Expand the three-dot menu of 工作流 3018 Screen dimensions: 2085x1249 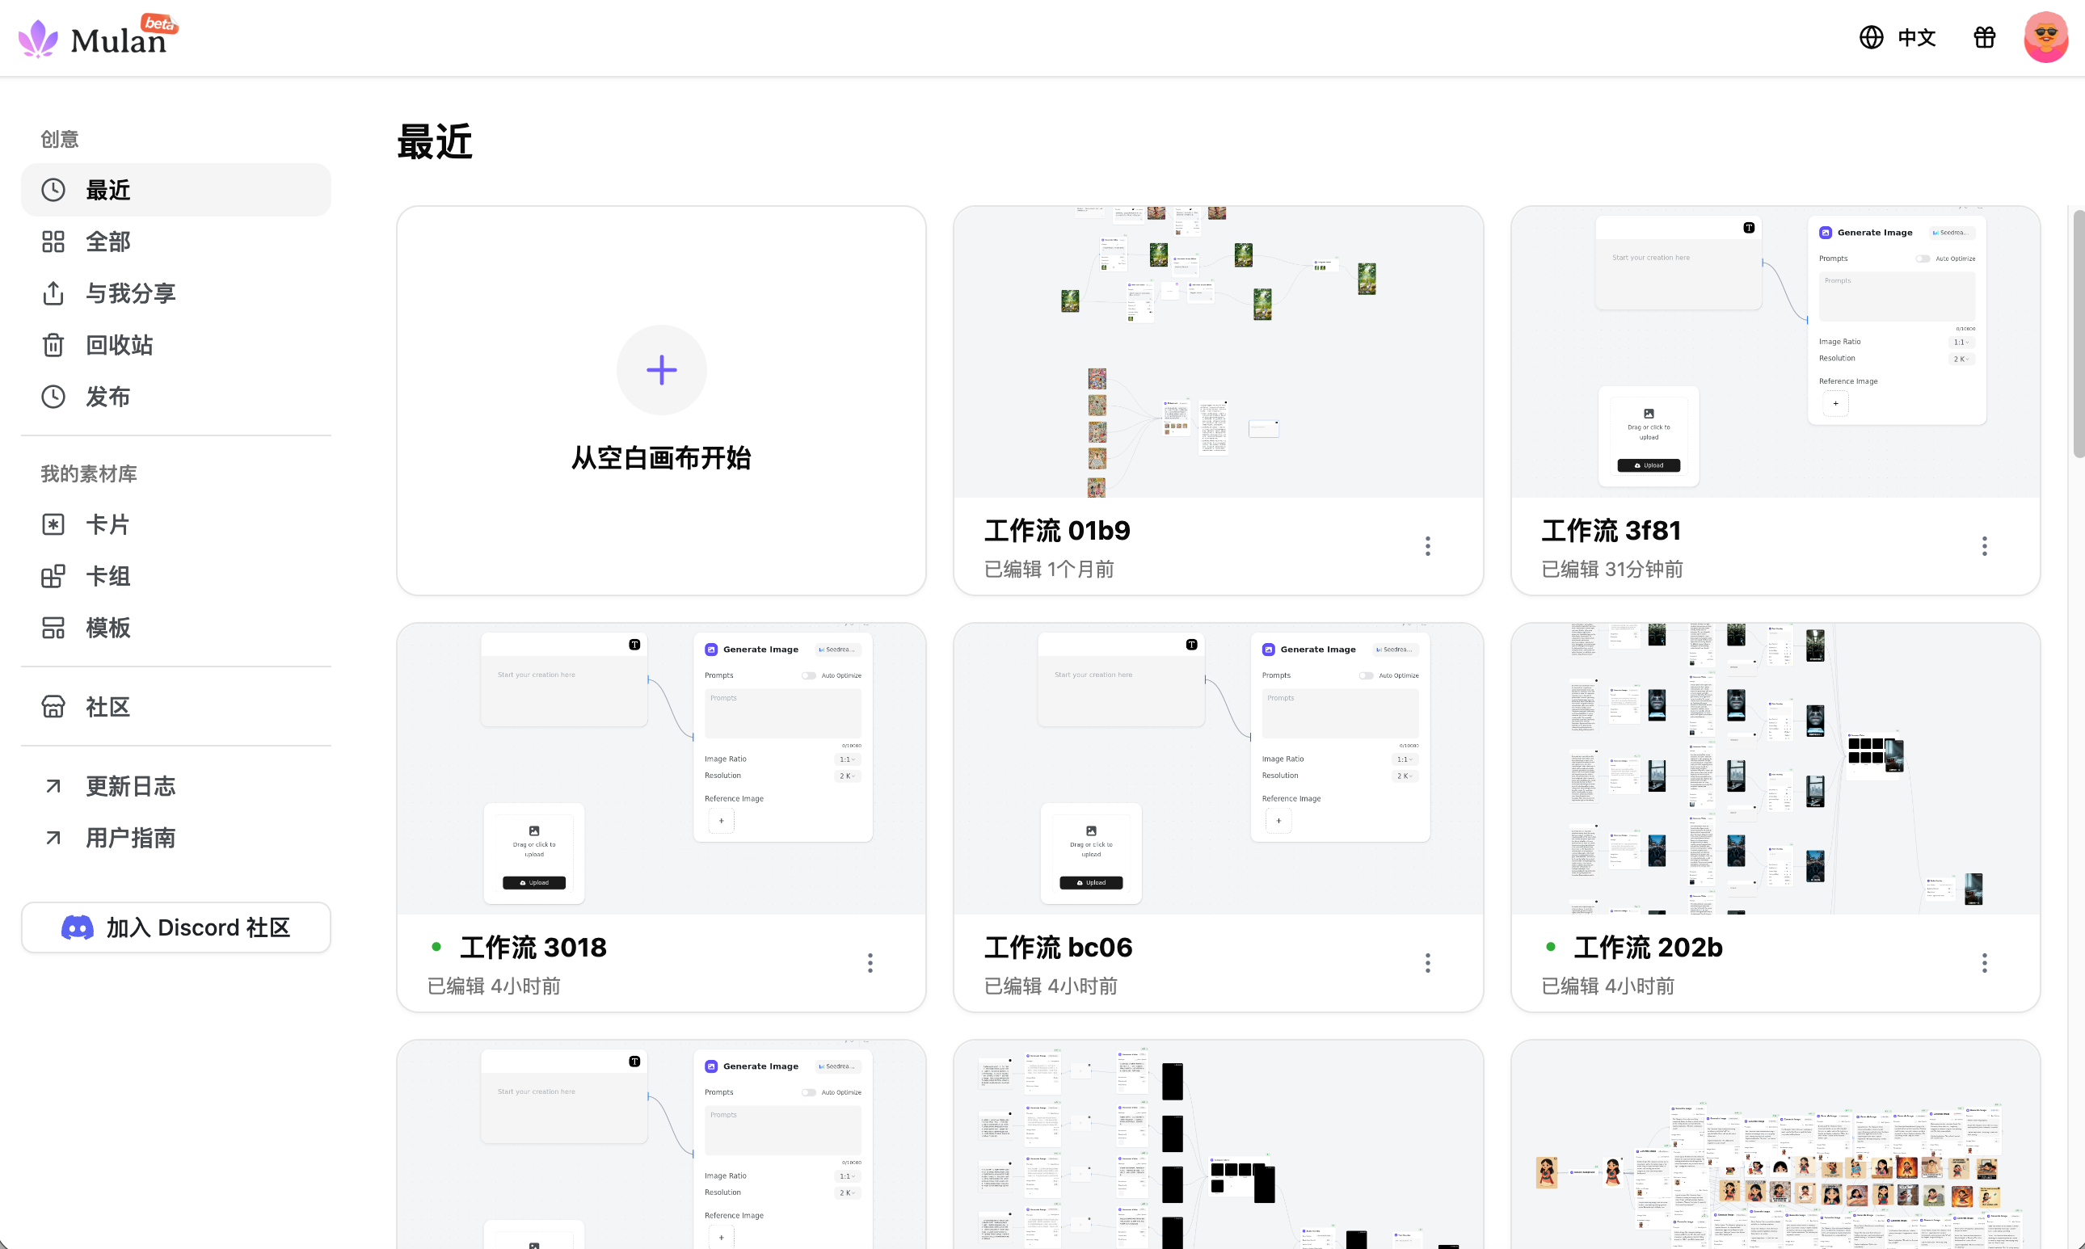(x=870, y=963)
